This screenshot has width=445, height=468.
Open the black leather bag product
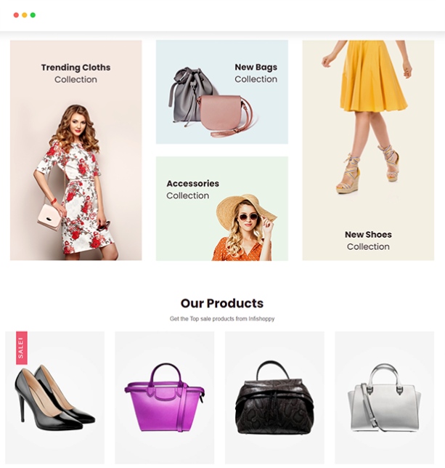pyautogui.click(x=274, y=398)
